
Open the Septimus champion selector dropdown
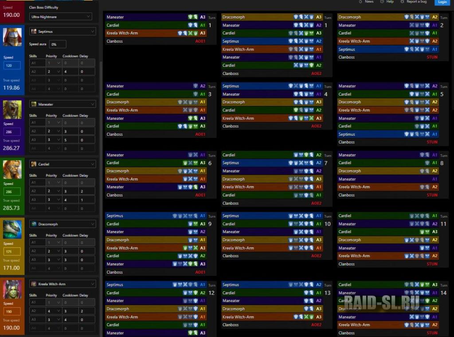click(63, 31)
